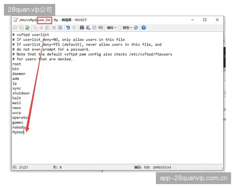Click the 'news' entry line

(16, 108)
